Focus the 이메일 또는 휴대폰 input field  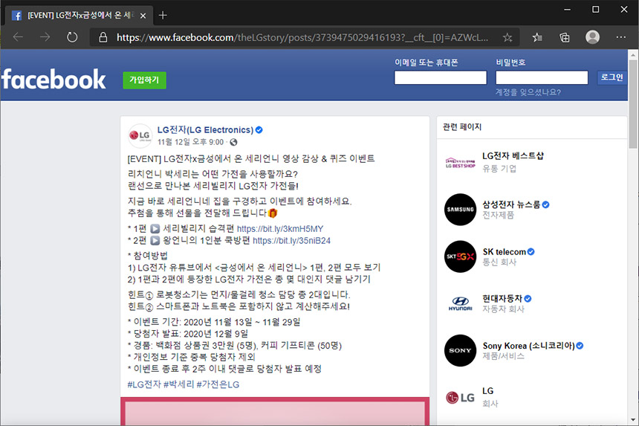pos(440,77)
